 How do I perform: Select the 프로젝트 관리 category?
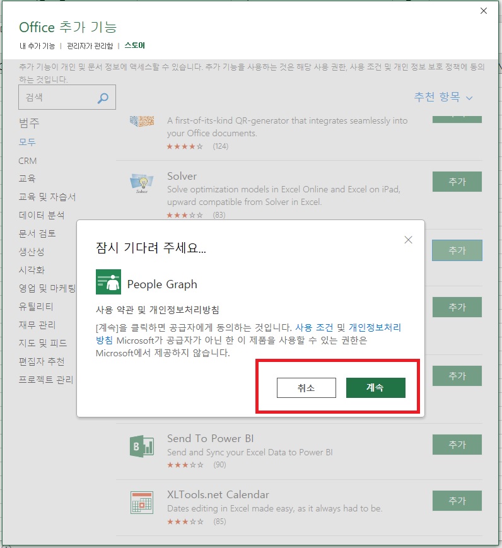[46, 380]
